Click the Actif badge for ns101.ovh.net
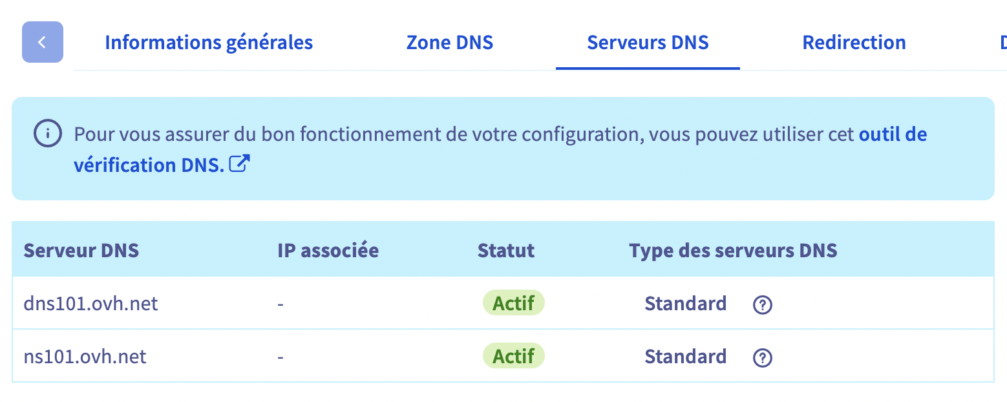The image size is (1007, 402). (x=514, y=356)
